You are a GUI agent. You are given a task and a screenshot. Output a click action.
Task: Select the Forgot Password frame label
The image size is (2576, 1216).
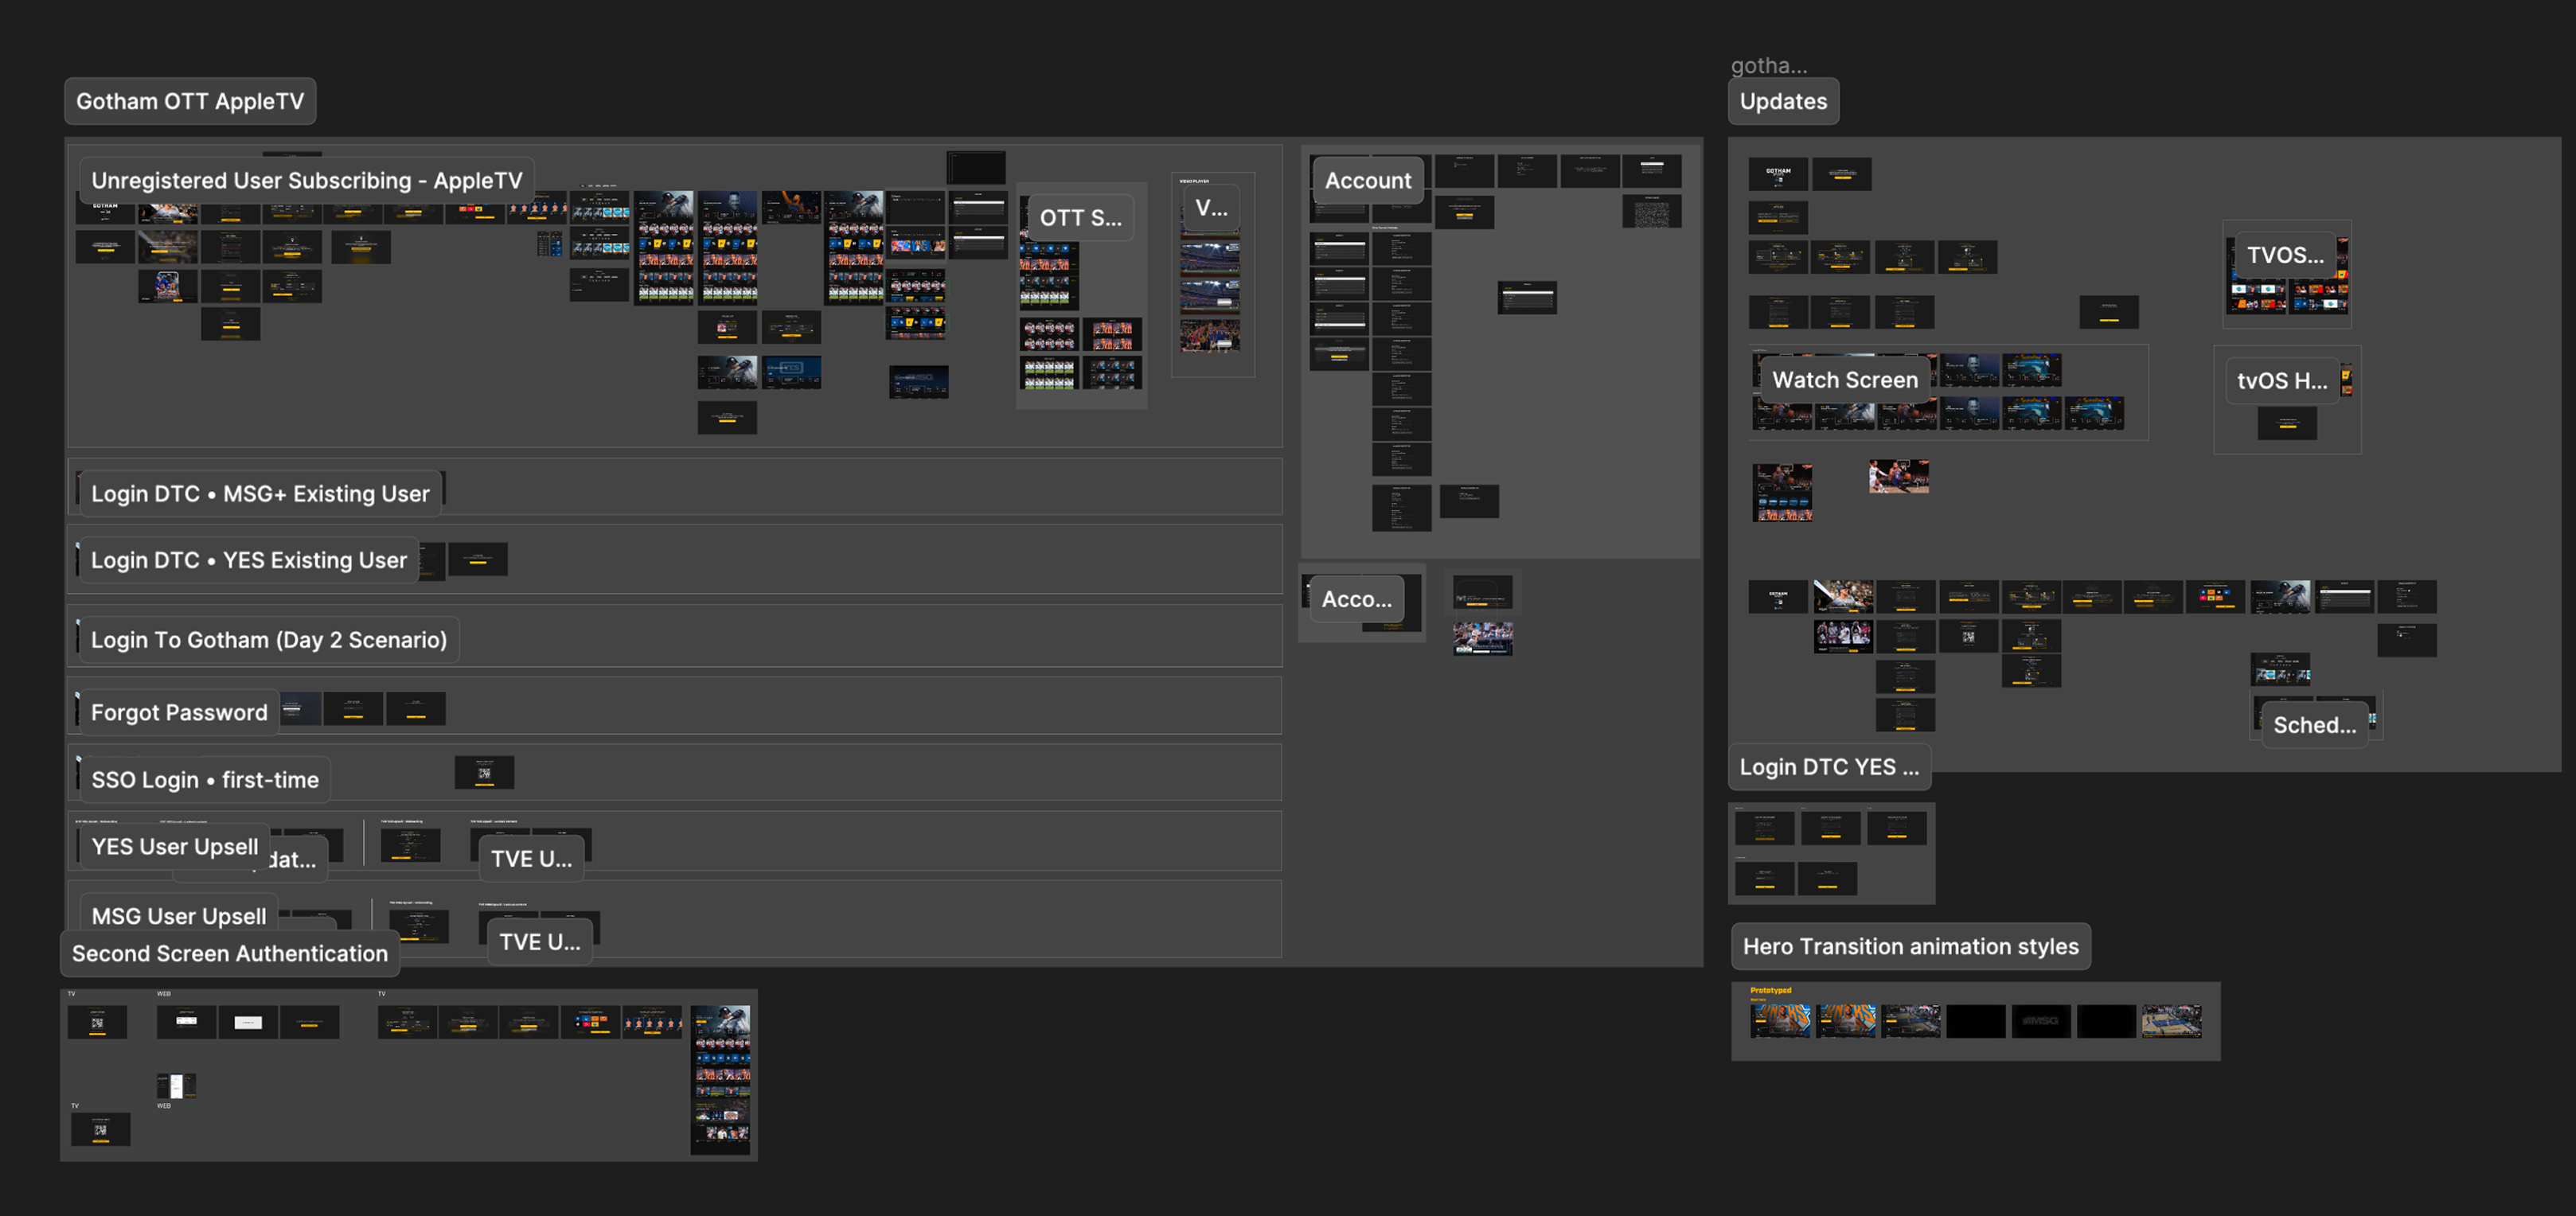[x=179, y=712]
